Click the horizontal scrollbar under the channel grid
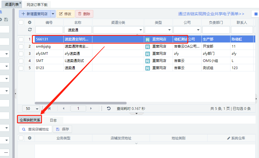The height and width of the screenshot is (158, 259). [81, 103]
